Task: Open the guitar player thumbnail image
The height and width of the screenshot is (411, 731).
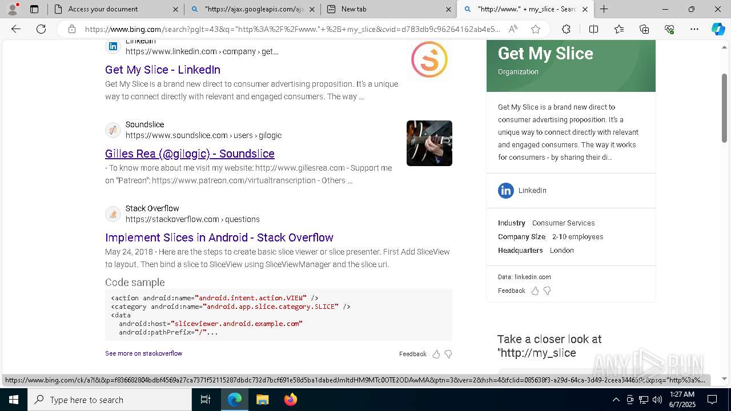Action: click(x=429, y=143)
